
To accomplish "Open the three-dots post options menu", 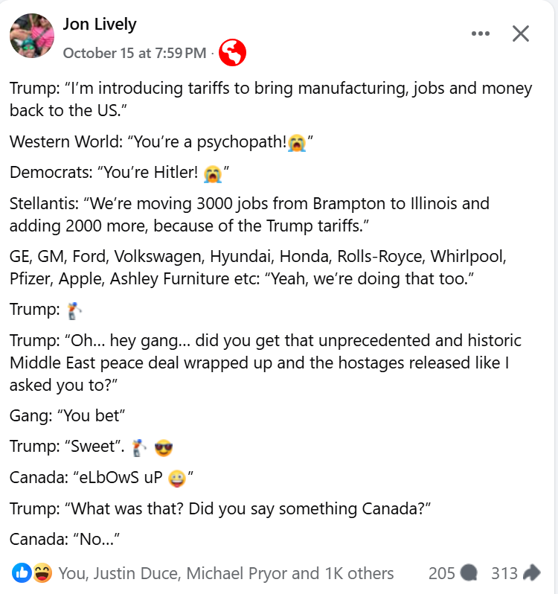I will 481,33.
